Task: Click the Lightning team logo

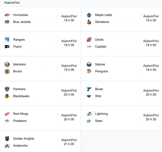Action: pyautogui.click(x=89, y=114)
